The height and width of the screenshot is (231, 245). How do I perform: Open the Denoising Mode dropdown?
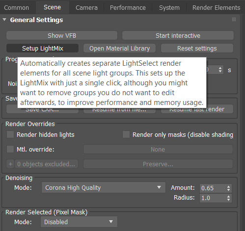tap(104, 187)
